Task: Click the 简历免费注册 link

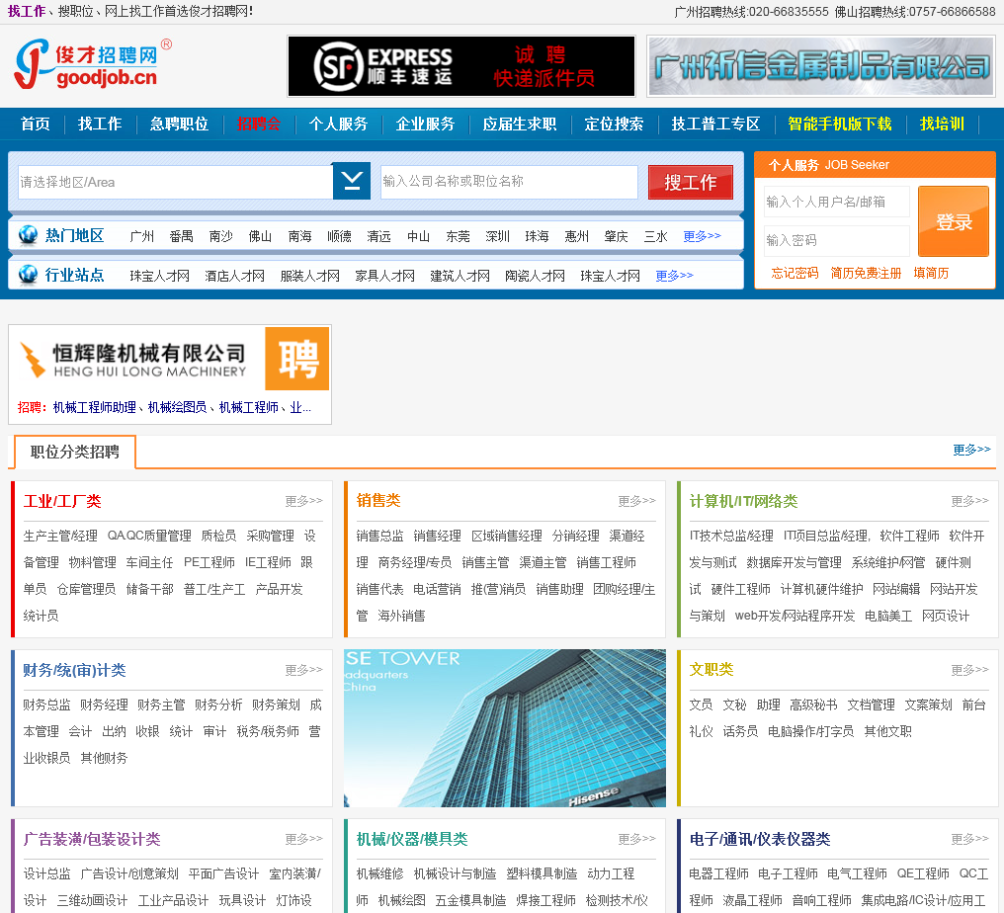Action: pyautogui.click(x=866, y=273)
